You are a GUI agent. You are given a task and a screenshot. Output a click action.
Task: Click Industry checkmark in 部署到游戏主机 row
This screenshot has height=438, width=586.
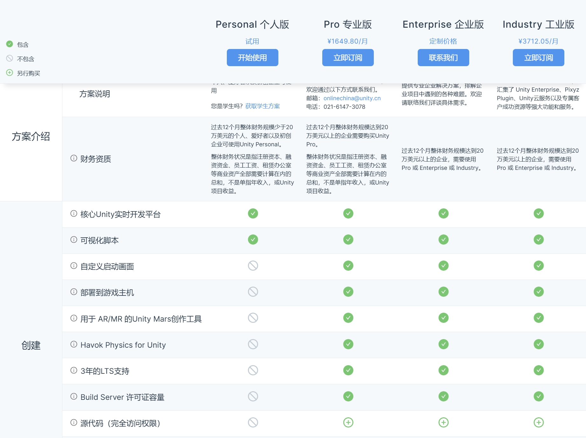539,292
